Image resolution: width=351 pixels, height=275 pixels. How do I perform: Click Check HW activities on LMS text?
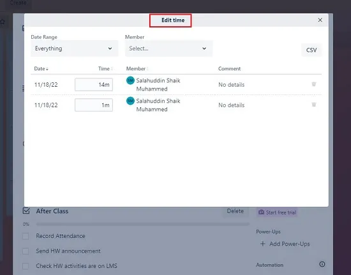tap(77, 266)
